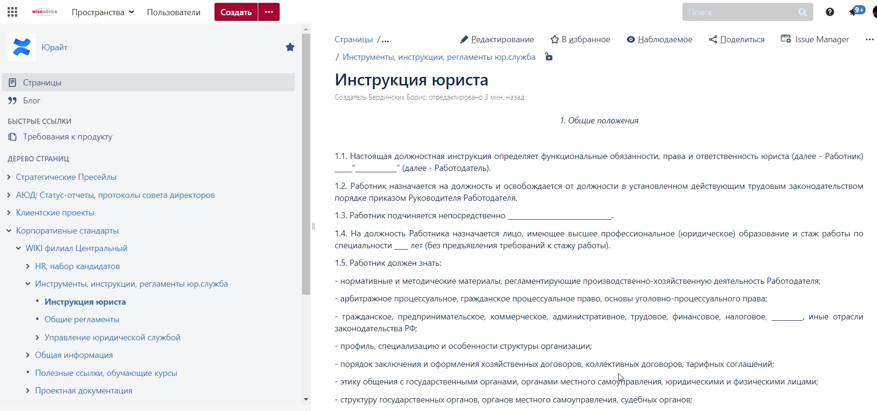This screenshot has height=411, width=877.
Task: Click the author name Бердинских Борис
Action: coord(397,97)
